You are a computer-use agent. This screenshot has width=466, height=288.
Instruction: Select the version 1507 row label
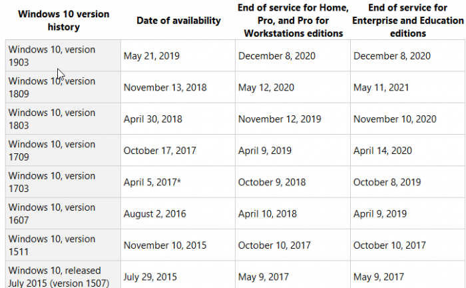pos(55,276)
